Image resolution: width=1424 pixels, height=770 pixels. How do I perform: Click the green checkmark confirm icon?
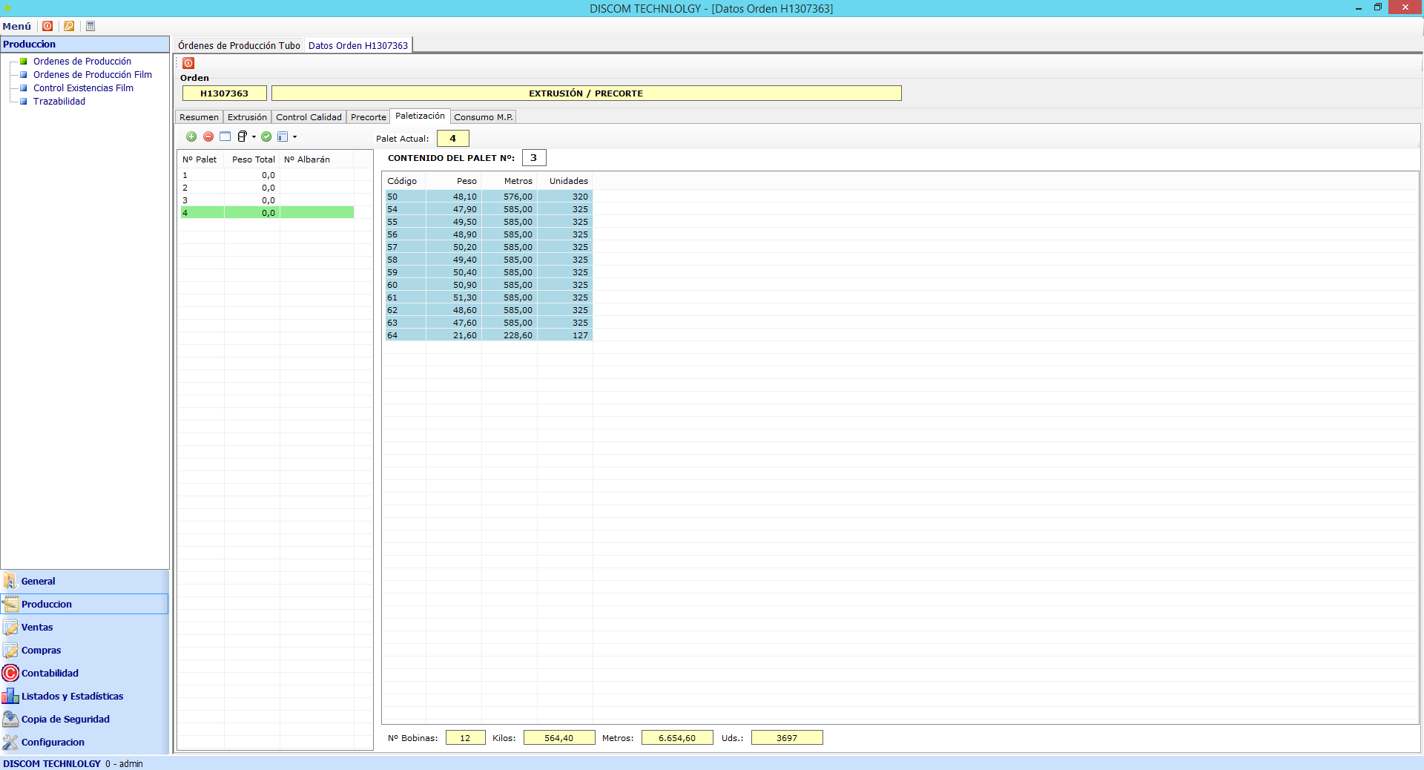coord(266,136)
